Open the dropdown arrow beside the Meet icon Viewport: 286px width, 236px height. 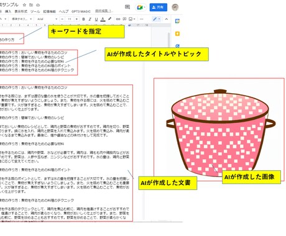pyautogui.click(x=144, y=7)
